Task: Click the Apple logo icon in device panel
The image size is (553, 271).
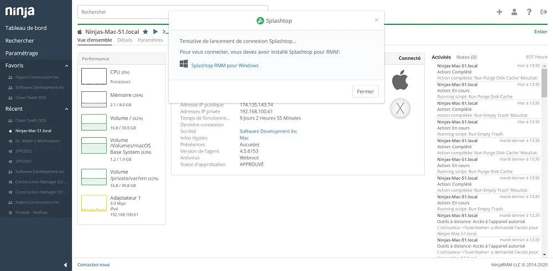Action: click(x=400, y=80)
